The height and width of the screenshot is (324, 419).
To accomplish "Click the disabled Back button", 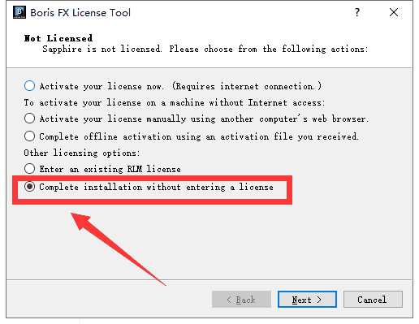I will [241, 300].
